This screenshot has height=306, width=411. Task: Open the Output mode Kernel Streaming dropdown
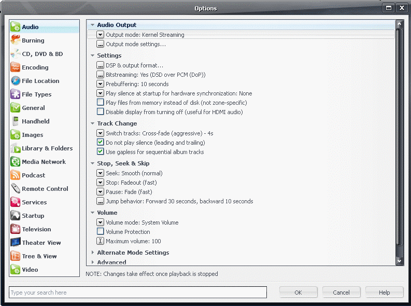[x=101, y=35]
